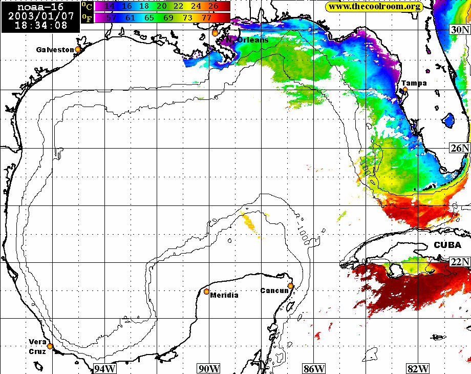Click the 26N latitude label

click(460, 148)
